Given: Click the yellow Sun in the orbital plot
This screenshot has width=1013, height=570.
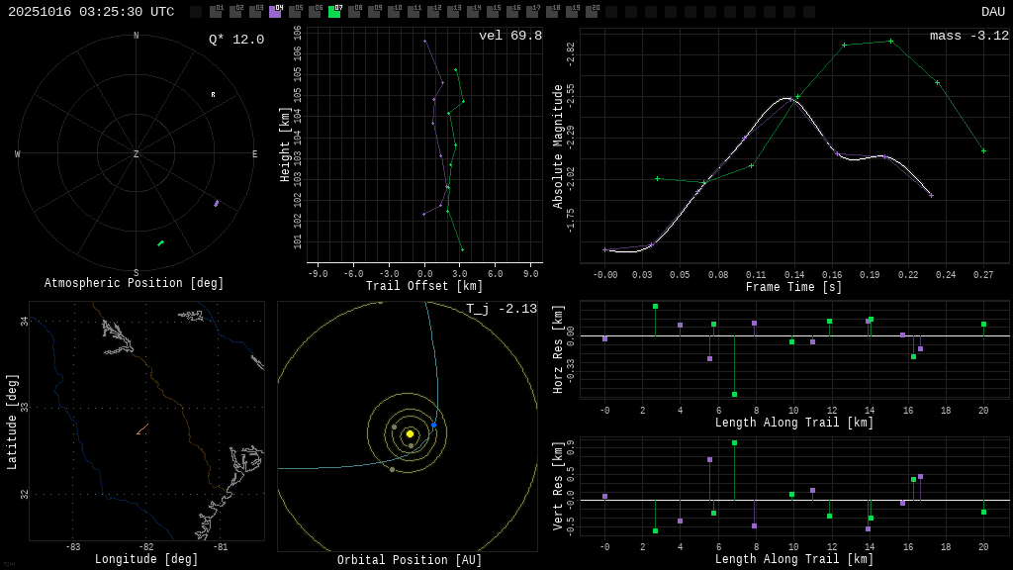Looking at the screenshot, I should pos(410,433).
